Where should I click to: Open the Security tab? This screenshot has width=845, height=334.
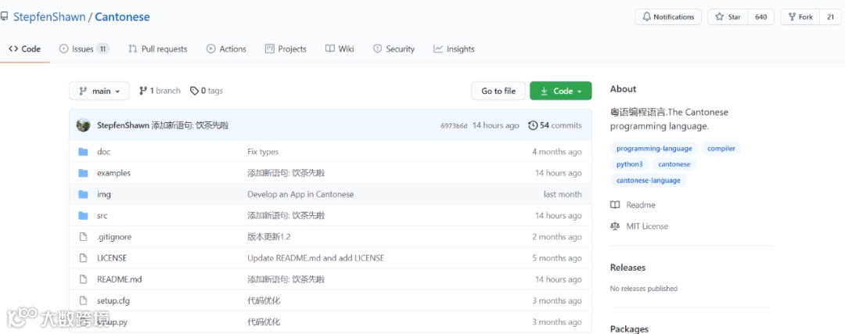point(394,49)
